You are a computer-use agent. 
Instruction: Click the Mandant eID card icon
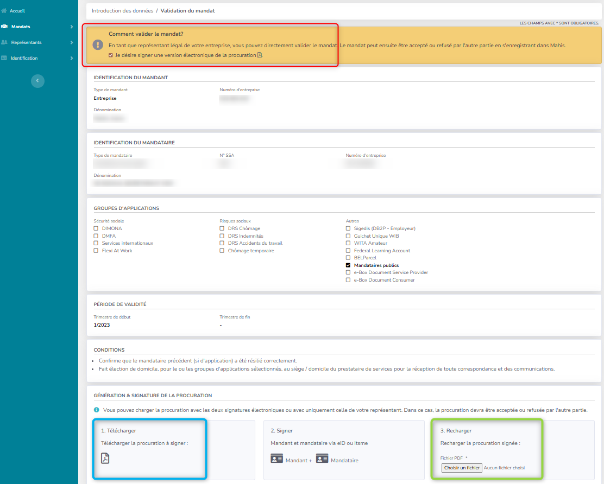(276, 459)
